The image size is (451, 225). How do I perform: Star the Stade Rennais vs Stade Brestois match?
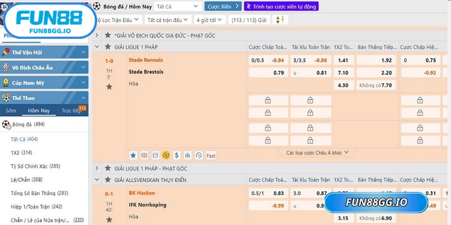click(109, 87)
